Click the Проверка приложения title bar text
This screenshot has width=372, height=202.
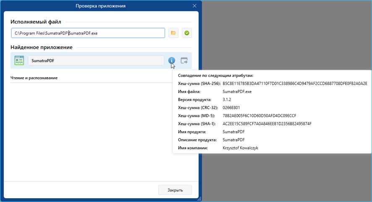(101, 6)
